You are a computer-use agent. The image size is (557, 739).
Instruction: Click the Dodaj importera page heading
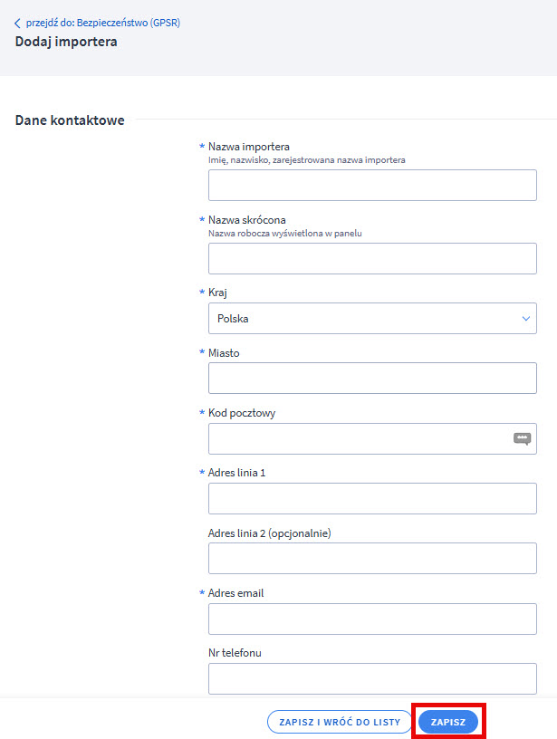66,42
